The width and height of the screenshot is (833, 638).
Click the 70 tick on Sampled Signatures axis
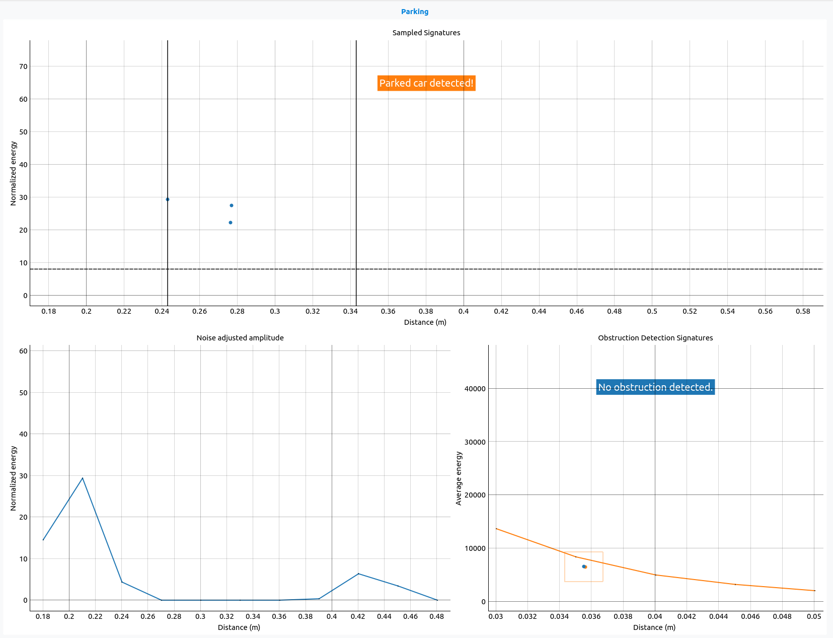click(23, 66)
